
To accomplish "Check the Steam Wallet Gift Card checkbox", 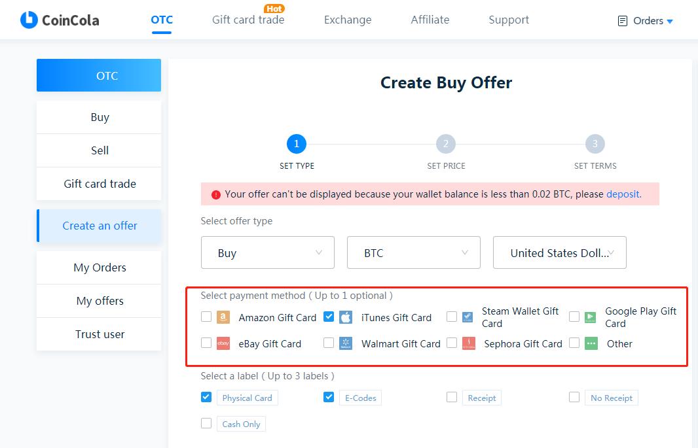I will tap(452, 317).
